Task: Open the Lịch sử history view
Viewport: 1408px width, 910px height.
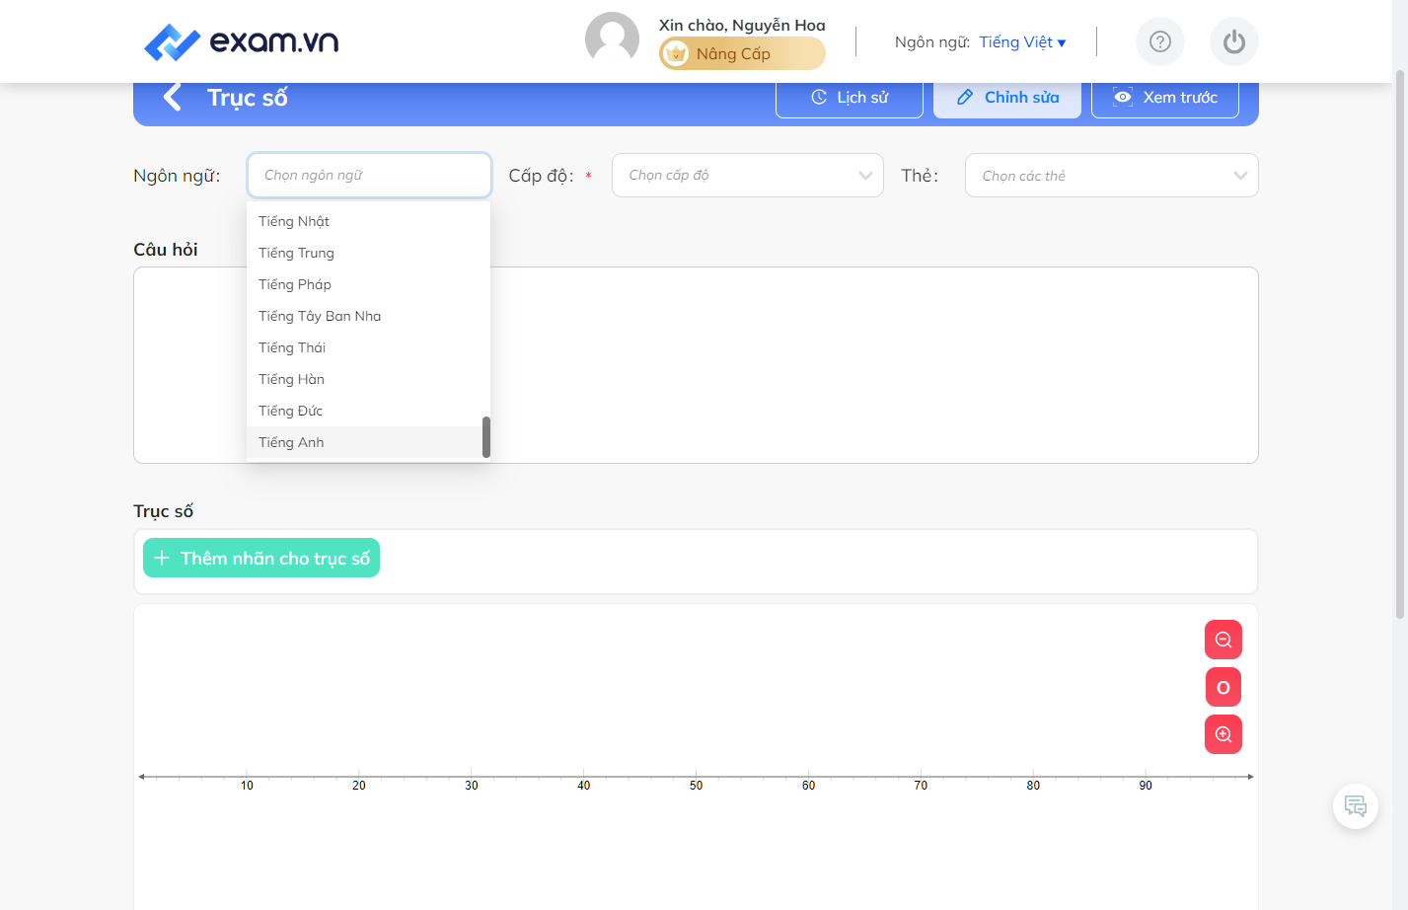Action: [x=850, y=98]
